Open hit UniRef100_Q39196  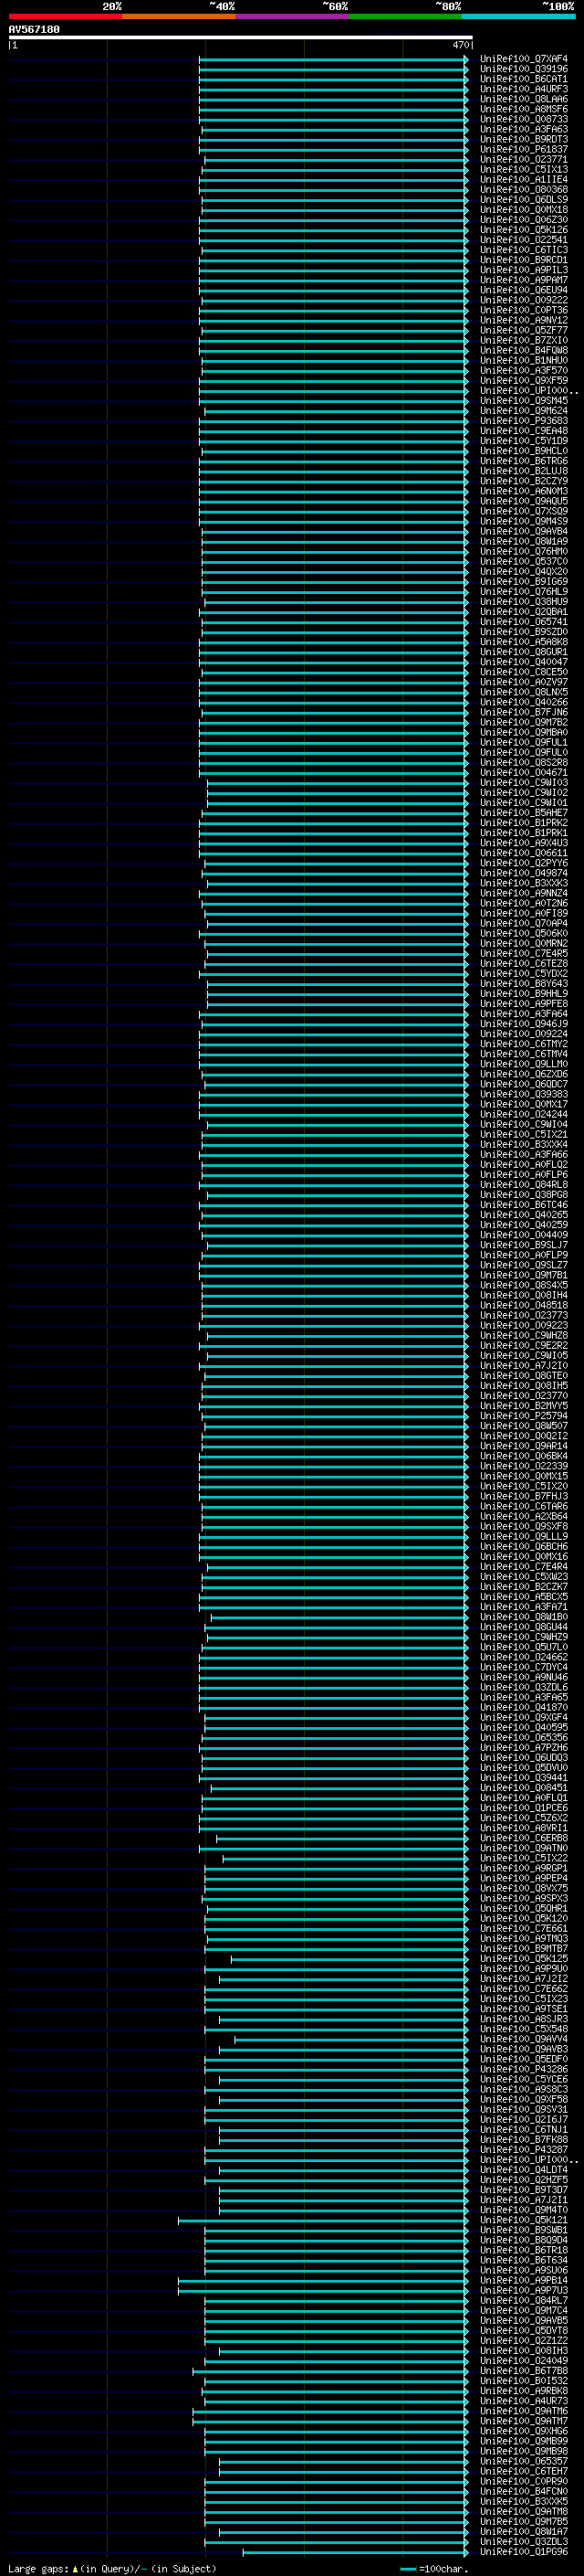coord(524,69)
